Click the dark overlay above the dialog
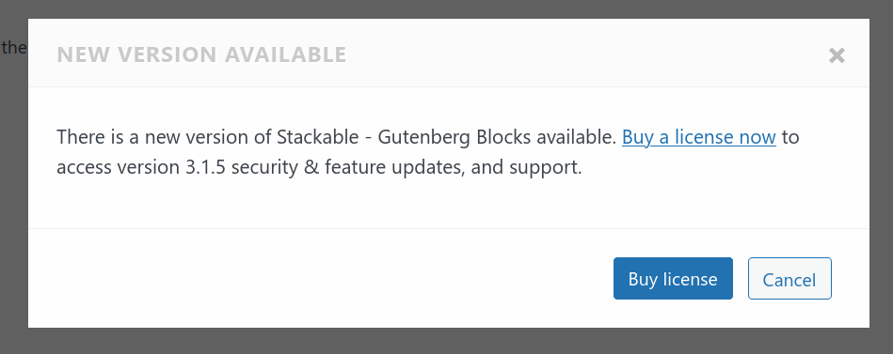The height and width of the screenshot is (354, 893). (x=446, y=9)
